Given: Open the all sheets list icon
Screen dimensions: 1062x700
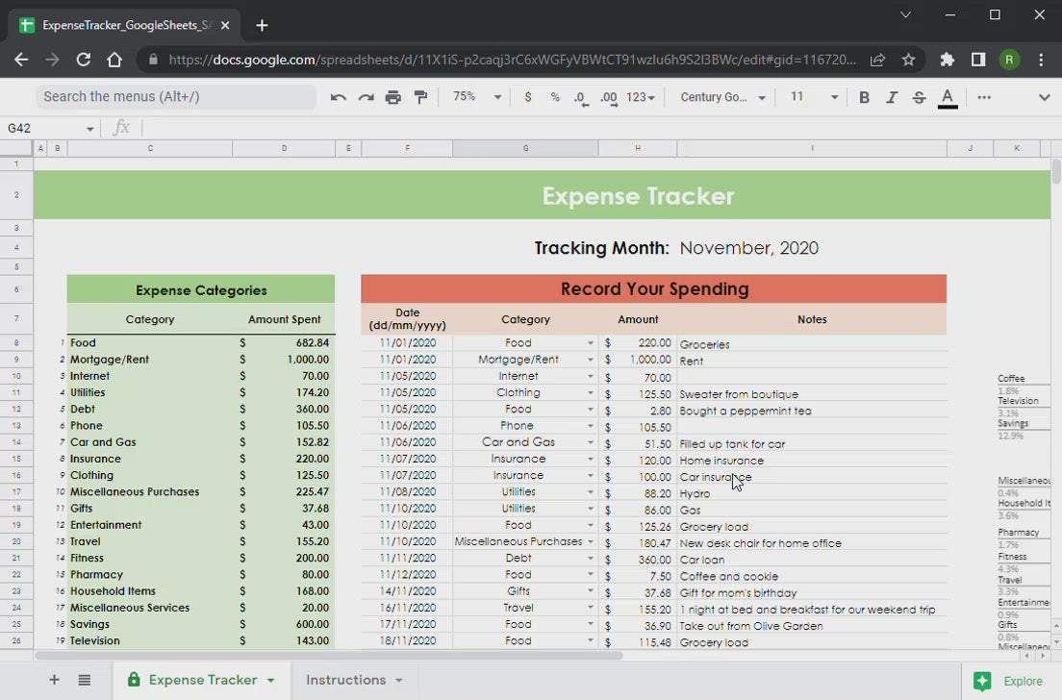Looking at the screenshot, I should coord(85,680).
